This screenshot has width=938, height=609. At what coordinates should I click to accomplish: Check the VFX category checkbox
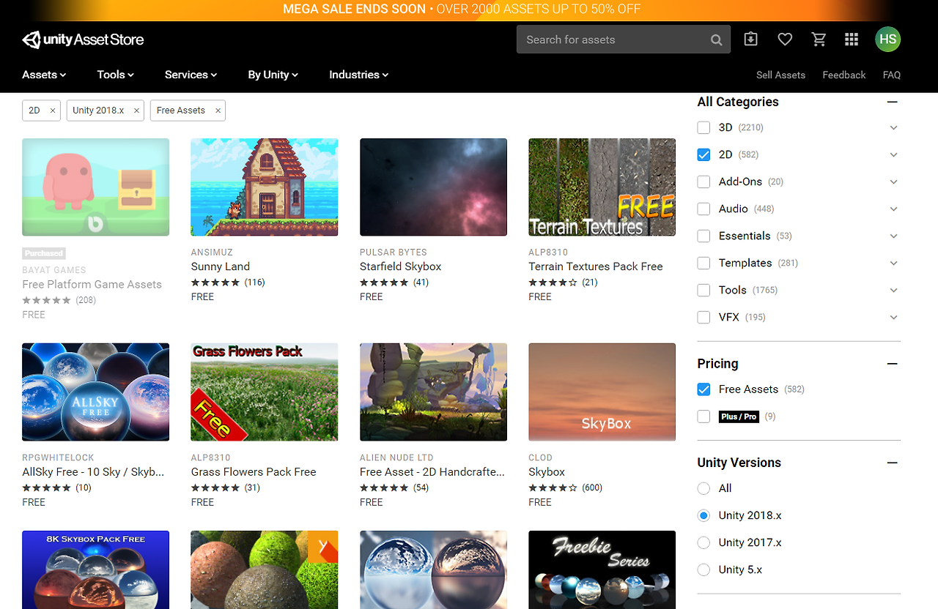pyautogui.click(x=703, y=317)
